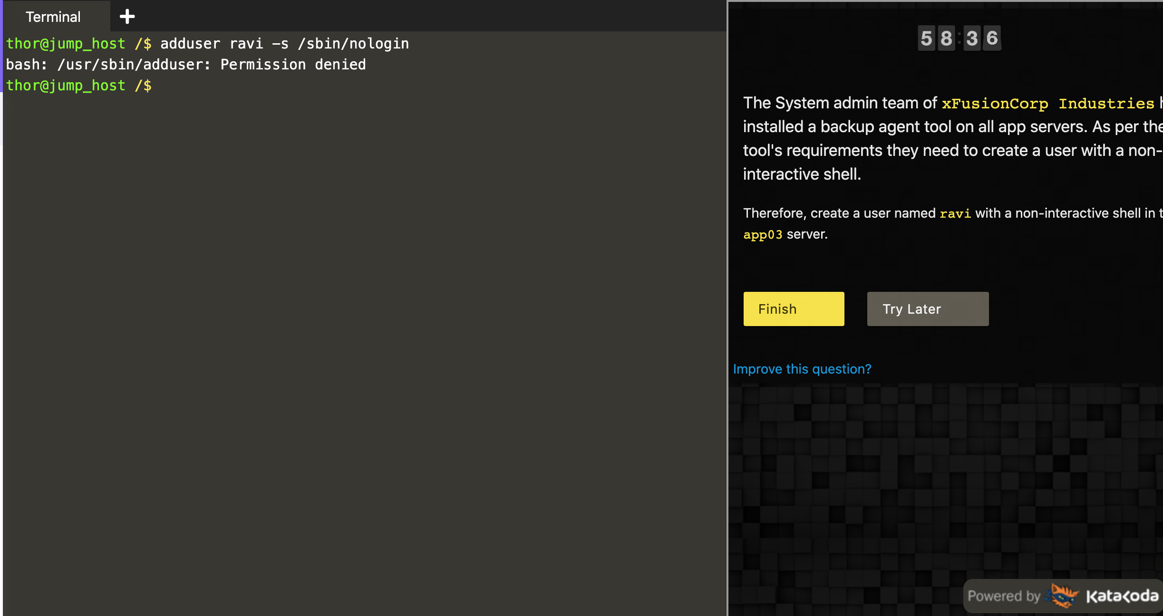Click the timer seconds digit 3

pyautogui.click(x=972, y=38)
